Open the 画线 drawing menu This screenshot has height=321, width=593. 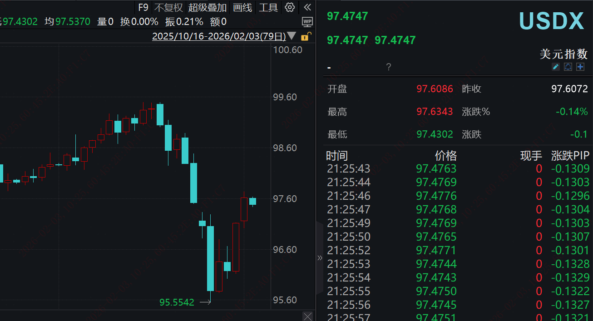(x=242, y=7)
